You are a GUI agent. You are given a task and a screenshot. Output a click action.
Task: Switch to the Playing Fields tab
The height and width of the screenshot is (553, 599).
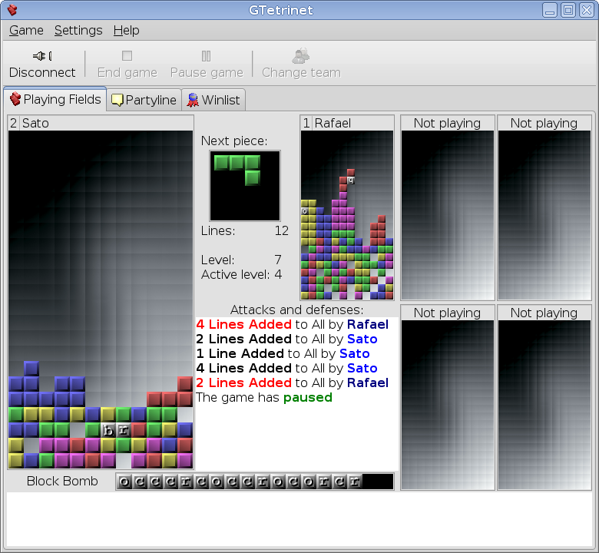(55, 99)
